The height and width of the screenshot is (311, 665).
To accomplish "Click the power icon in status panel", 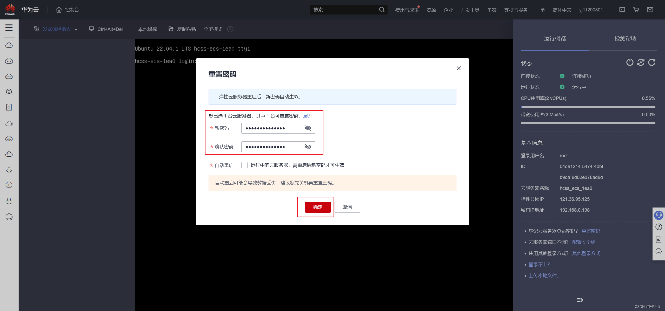I will (x=630, y=62).
